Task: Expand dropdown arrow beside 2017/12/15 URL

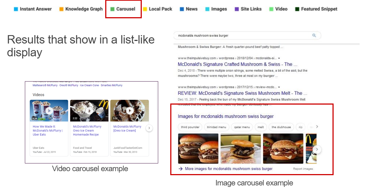Action: [x=279, y=87]
